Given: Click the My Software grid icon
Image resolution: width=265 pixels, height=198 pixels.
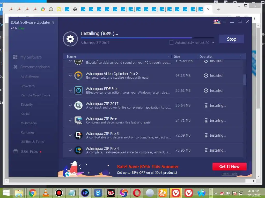Looking at the screenshot, I should (15, 57).
